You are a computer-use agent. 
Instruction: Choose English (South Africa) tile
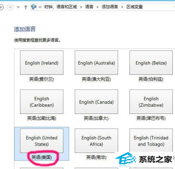(96, 141)
